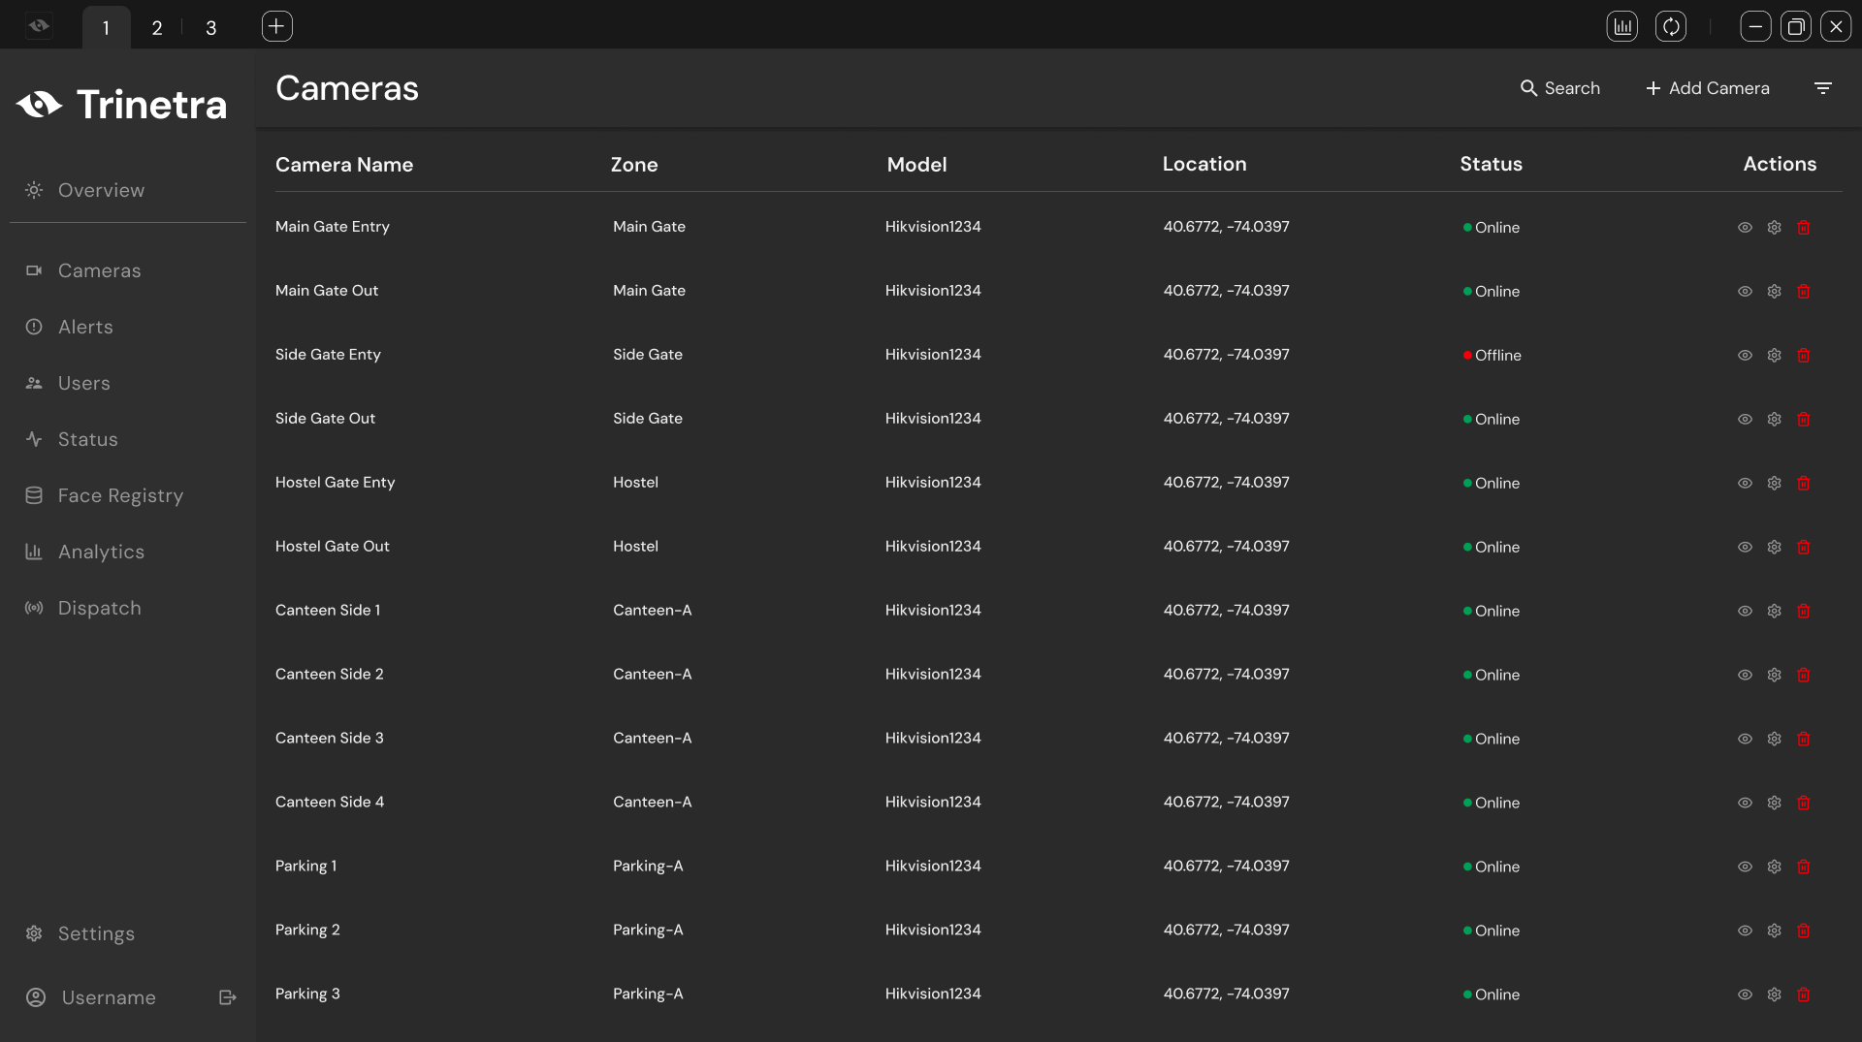Open gear settings for Parking 1 camera
Screen dimensions: 1862x1042
(x=1774, y=868)
